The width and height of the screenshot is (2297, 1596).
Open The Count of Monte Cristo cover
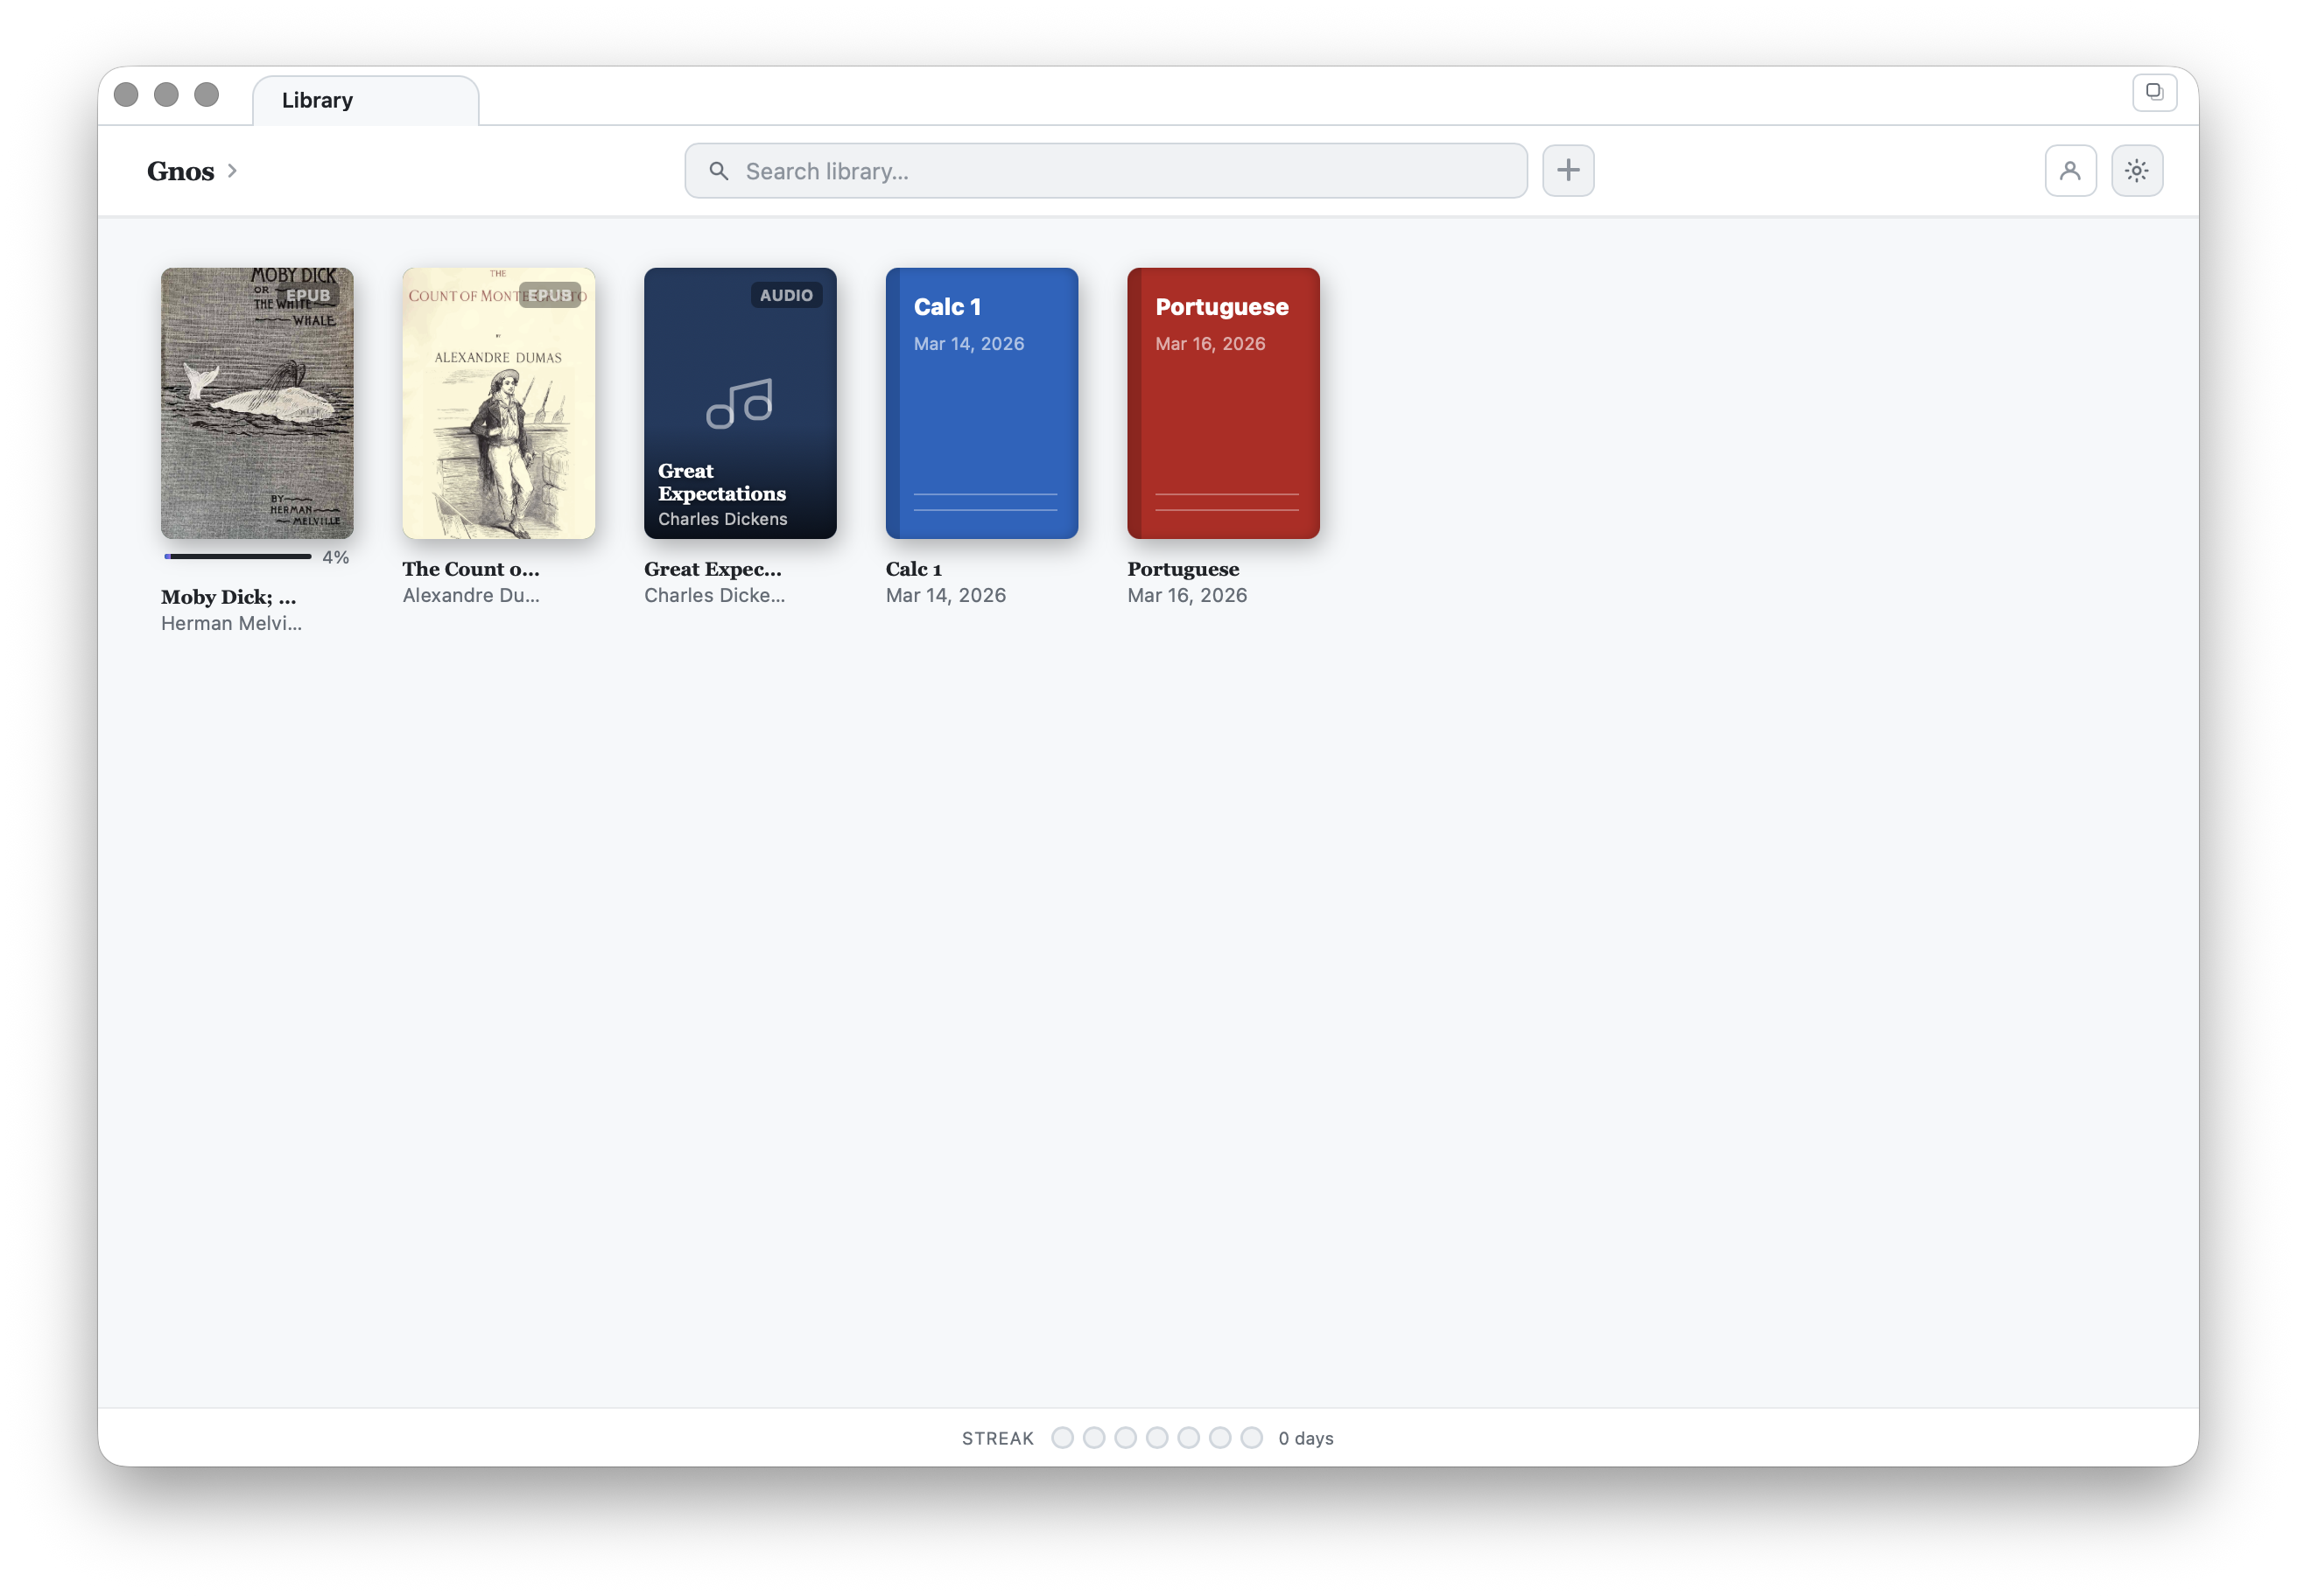click(x=498, y=403)
